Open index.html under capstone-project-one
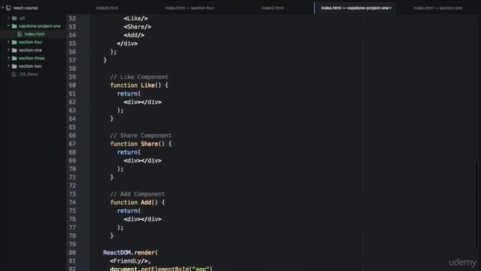The width and height of the screenshot is (481, 271). tap(35, 34)
